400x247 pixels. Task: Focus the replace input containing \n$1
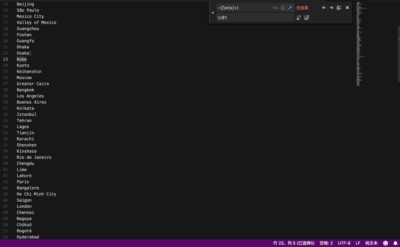(255, 18)
